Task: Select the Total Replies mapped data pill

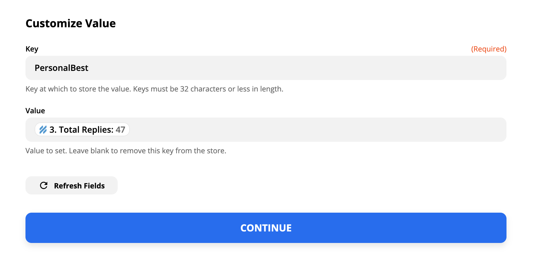Action: click(82, 130)
